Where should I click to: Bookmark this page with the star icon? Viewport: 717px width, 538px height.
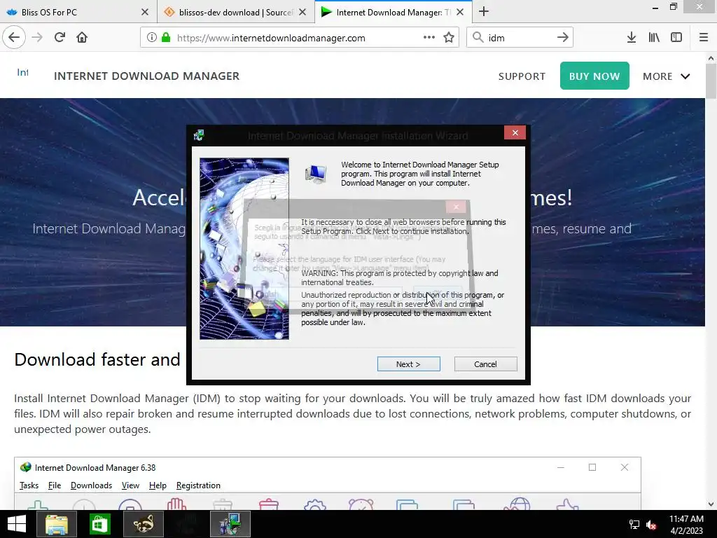tap(449, 38)
